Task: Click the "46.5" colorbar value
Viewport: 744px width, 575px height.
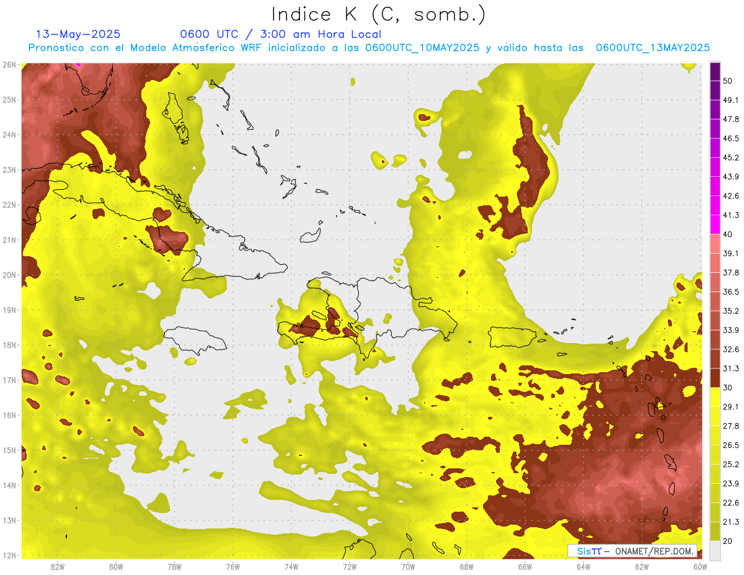Action: [x=731, y=138]
